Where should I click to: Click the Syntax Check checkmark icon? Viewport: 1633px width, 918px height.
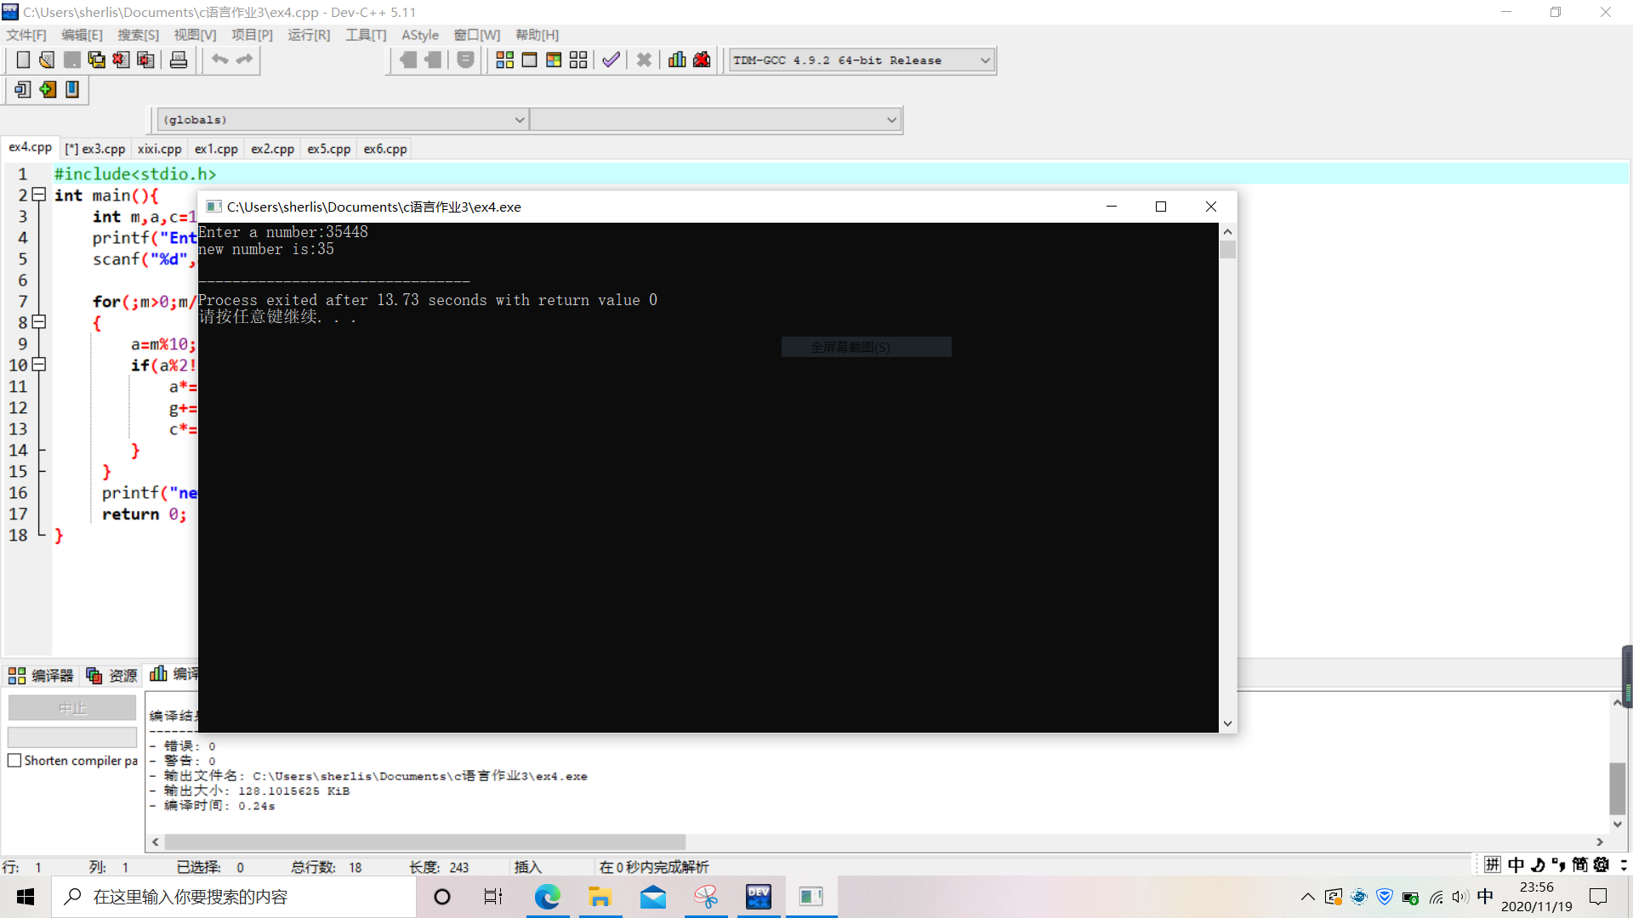(x=611, y=59)
